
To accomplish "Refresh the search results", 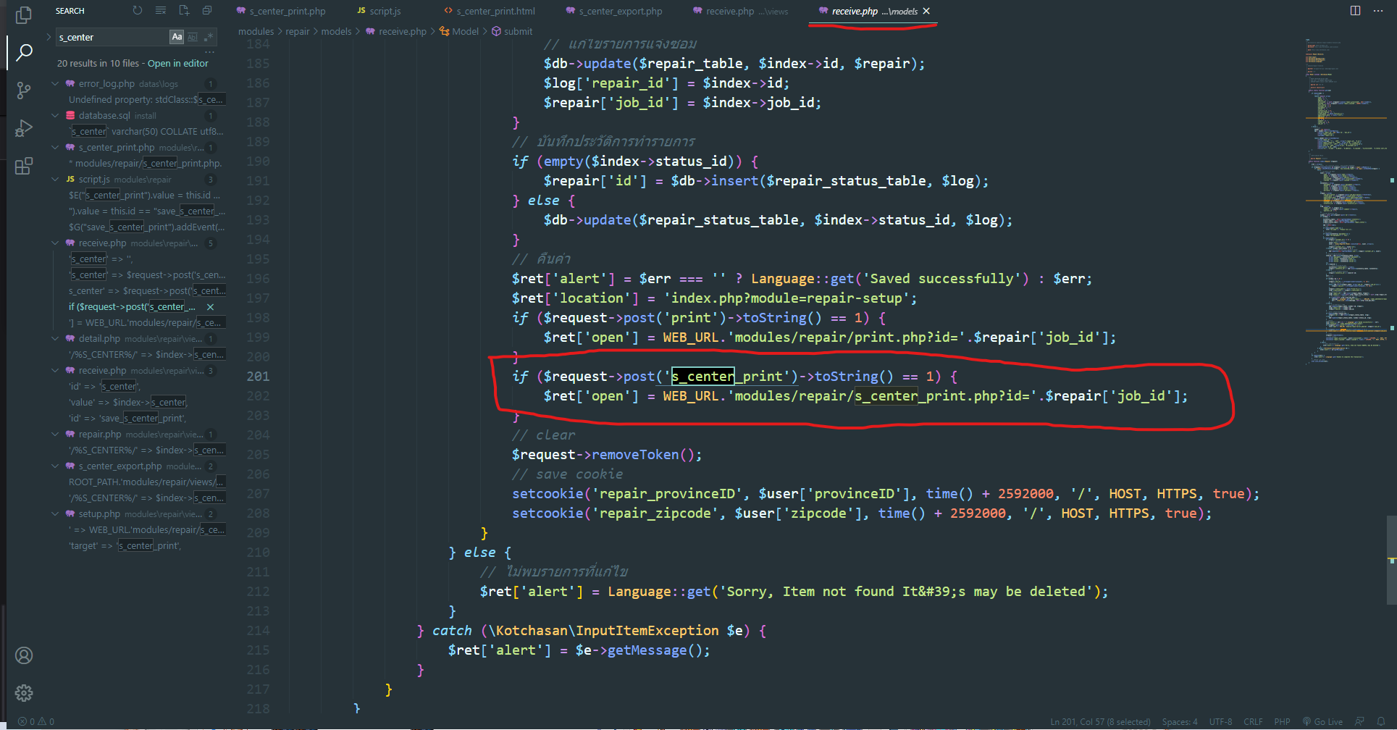I will tap(138, 10).
